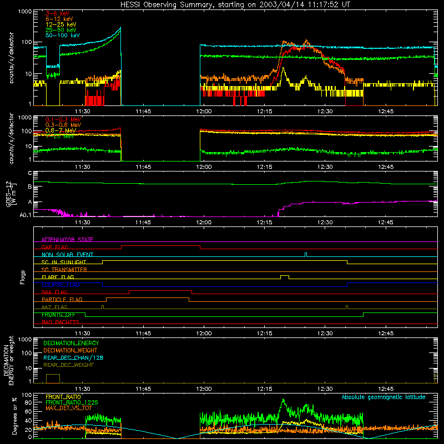
Task: Click the 12:30 tick label under top keV panel
Action: tap(325, 112)
